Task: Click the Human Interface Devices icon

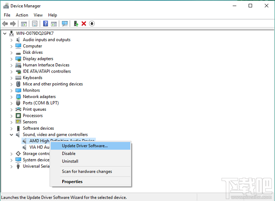Action: pos(18,65)
